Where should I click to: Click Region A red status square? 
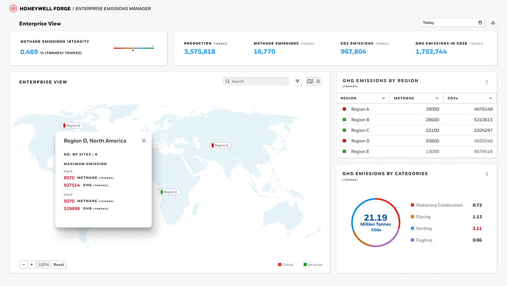[345, 109]
